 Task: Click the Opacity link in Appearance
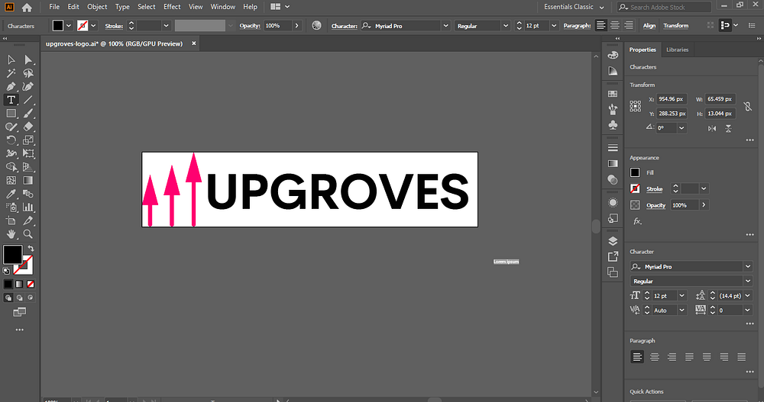(x=656, y=205)
